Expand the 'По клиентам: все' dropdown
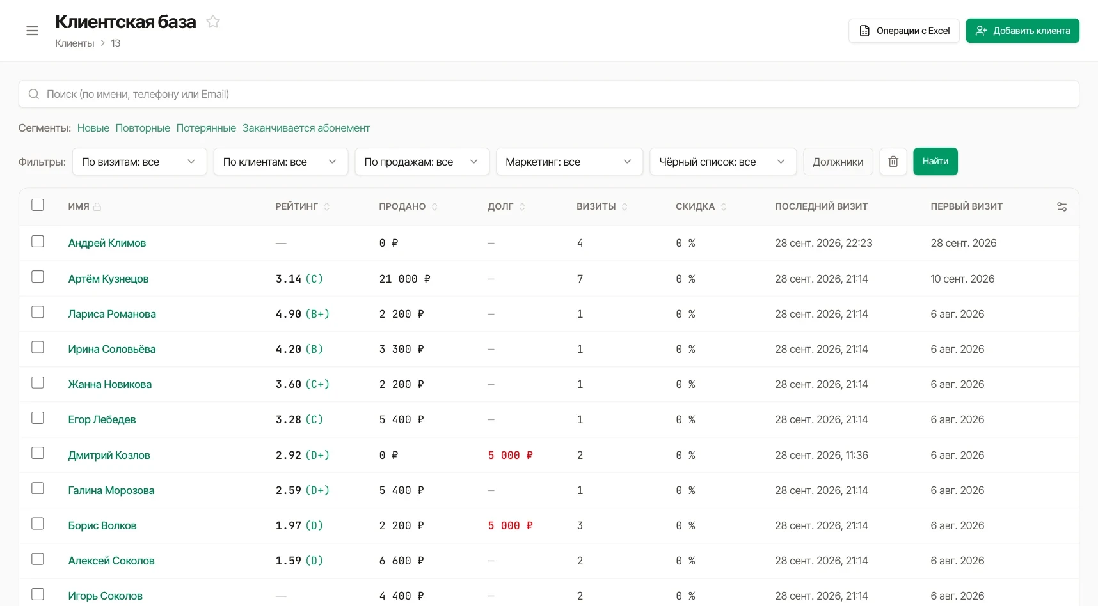1098x606 pixels. 281,161
